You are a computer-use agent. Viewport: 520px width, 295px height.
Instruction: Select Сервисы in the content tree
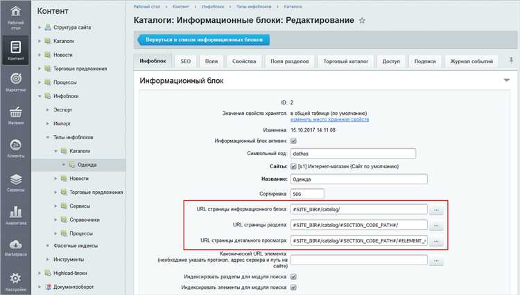point(80,206)
